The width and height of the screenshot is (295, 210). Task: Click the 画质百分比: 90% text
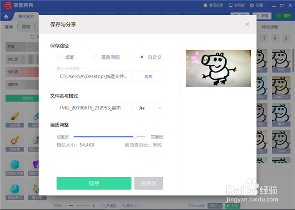(x=144, y=145)
